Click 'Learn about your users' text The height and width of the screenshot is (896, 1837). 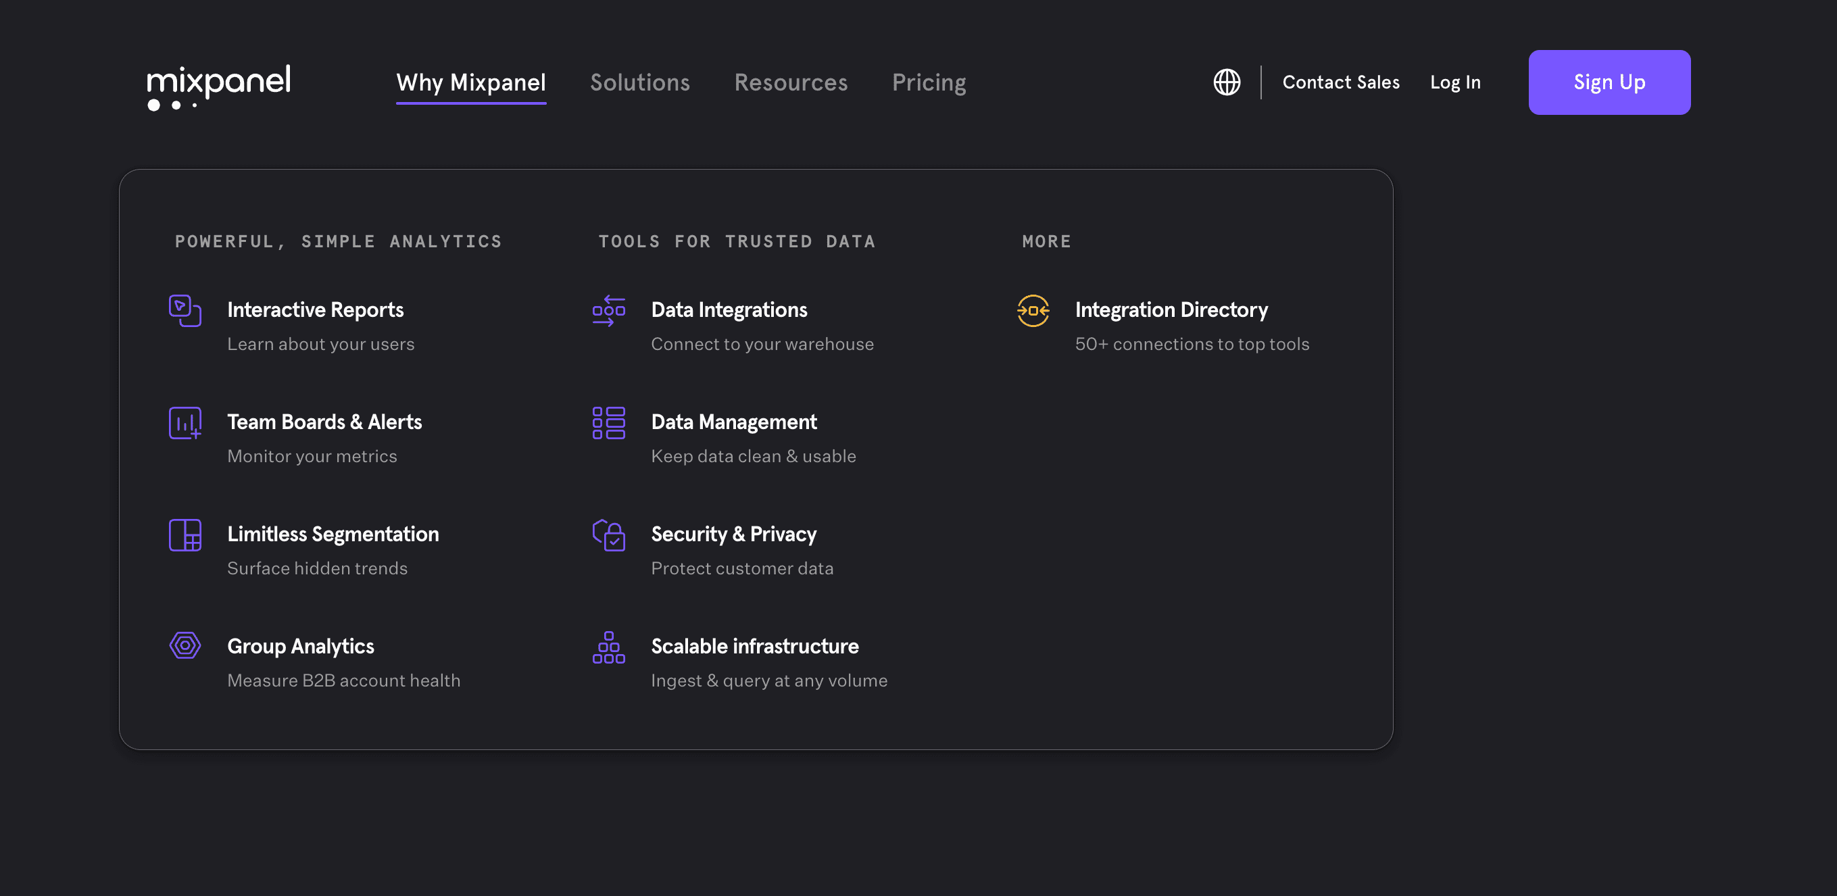(x=320, y=343)
